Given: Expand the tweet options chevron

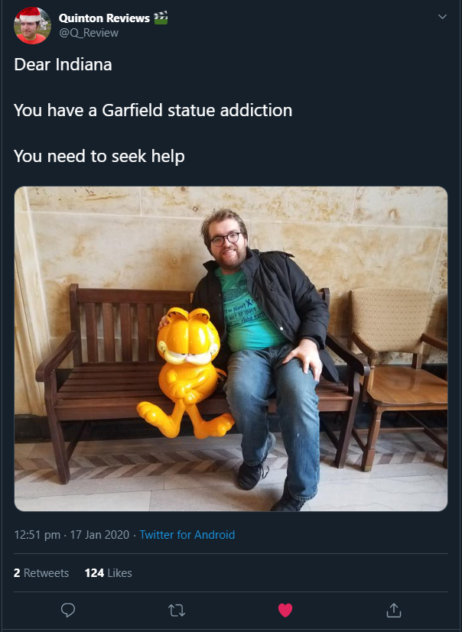Looking at the screenshot, I should coord(442,17).
